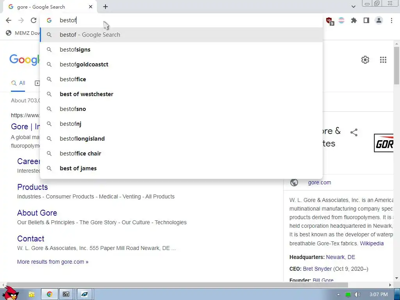Open the 'Bret Snyder' CEO link
The height and width of the screenshot is (300, 400).
pos(317,269)
